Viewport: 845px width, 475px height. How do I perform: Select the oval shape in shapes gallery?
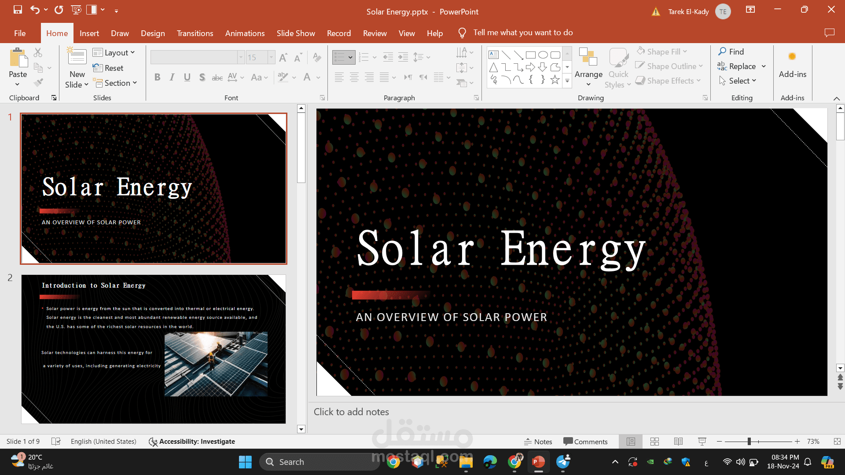543,55
